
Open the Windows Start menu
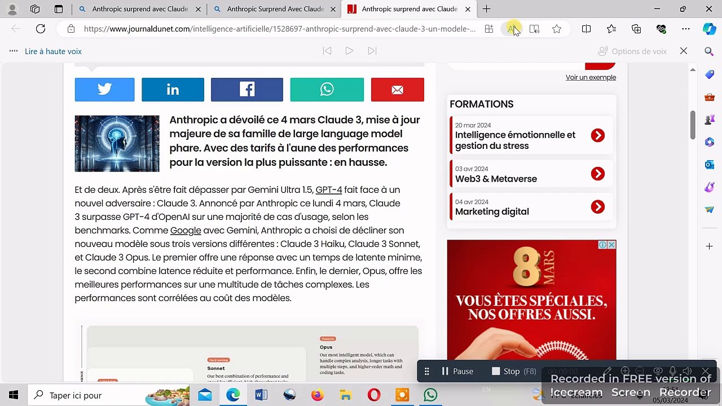coord(14,395)
